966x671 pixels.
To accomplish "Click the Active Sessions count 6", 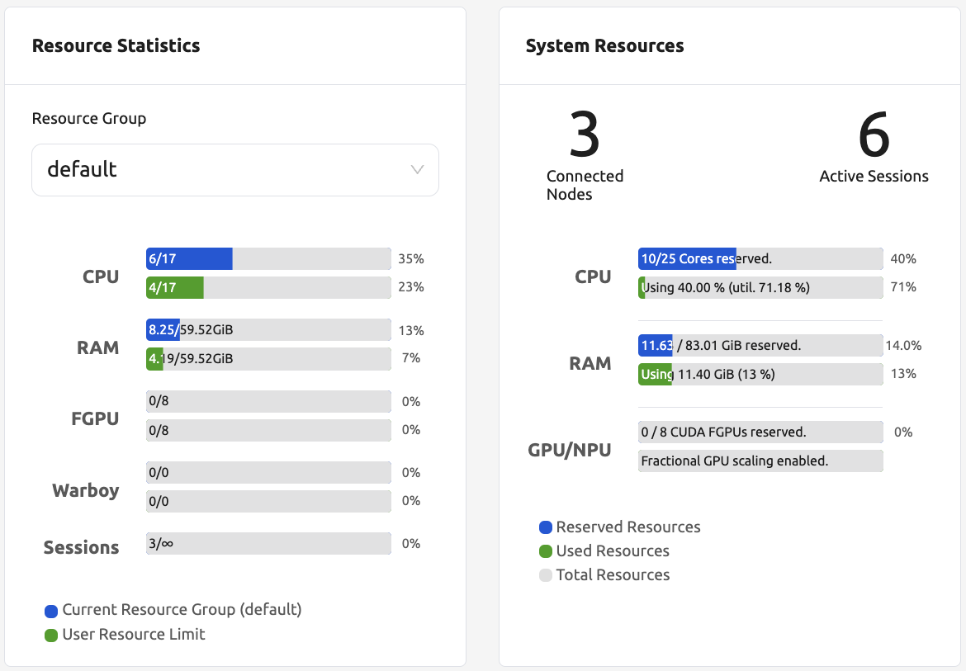I will coord(874,136).
